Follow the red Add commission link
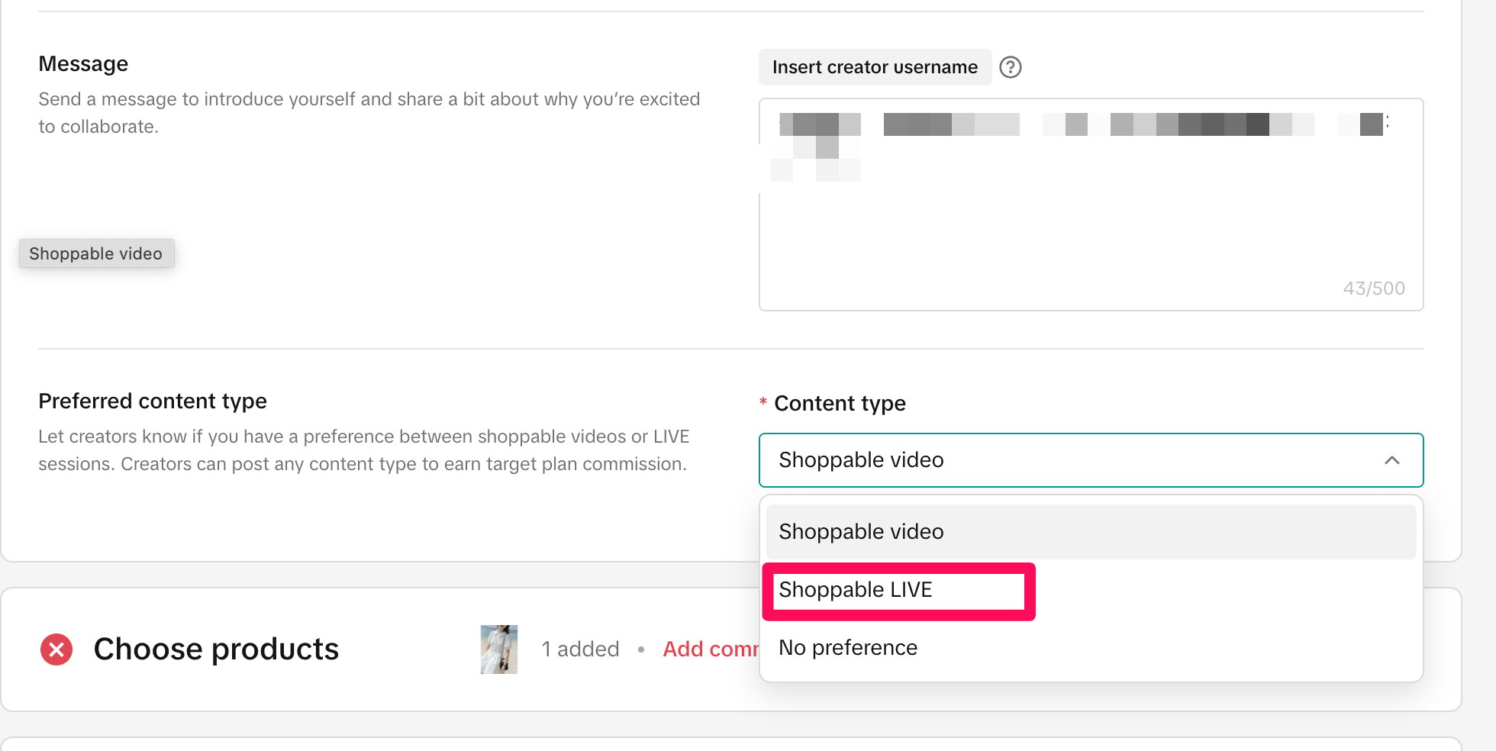Viewport: 1496px width, 751px height. point(710,649)
